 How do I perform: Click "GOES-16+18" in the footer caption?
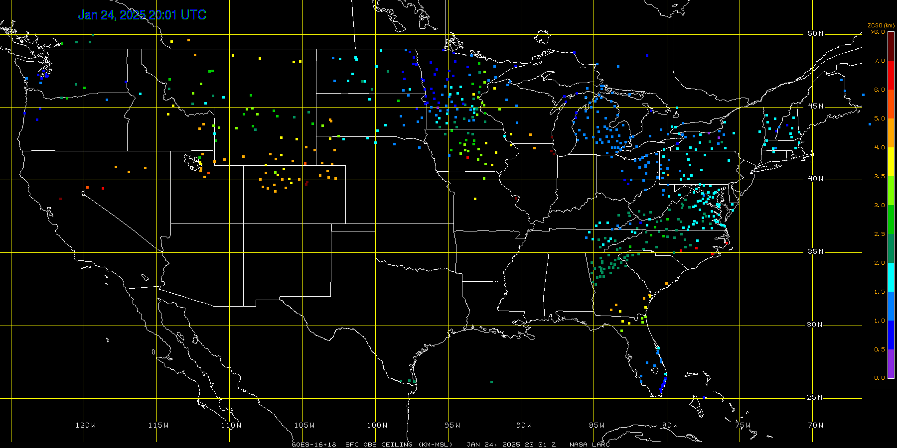314,445
